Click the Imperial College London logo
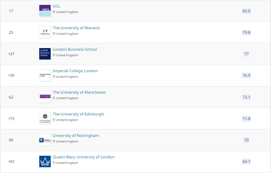Screen dimensions: 271x173 (45, 75)
